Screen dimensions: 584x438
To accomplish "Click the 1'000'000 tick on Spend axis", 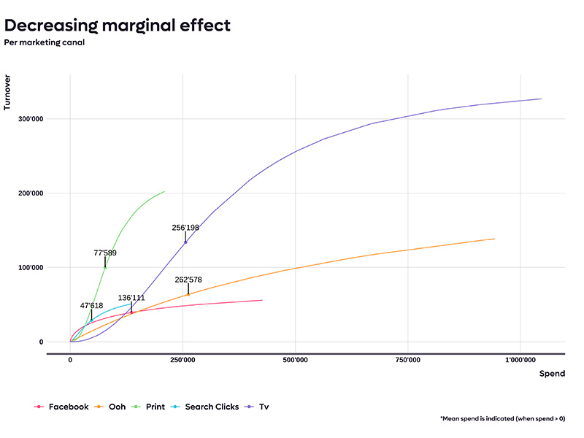I will click(x=520, y=360).
